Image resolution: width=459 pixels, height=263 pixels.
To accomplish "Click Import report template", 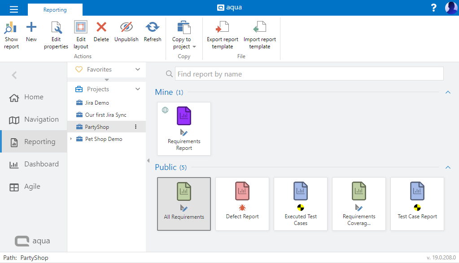I will click(259, 28).
